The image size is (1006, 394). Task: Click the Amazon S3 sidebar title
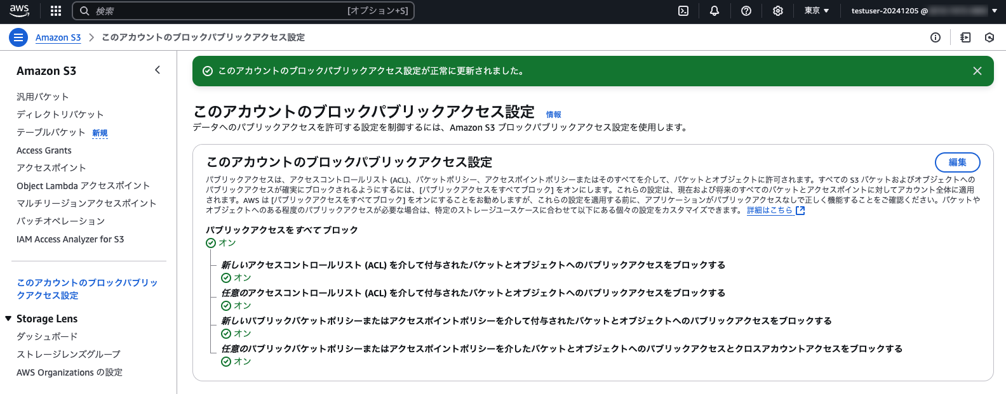[46, 71]
